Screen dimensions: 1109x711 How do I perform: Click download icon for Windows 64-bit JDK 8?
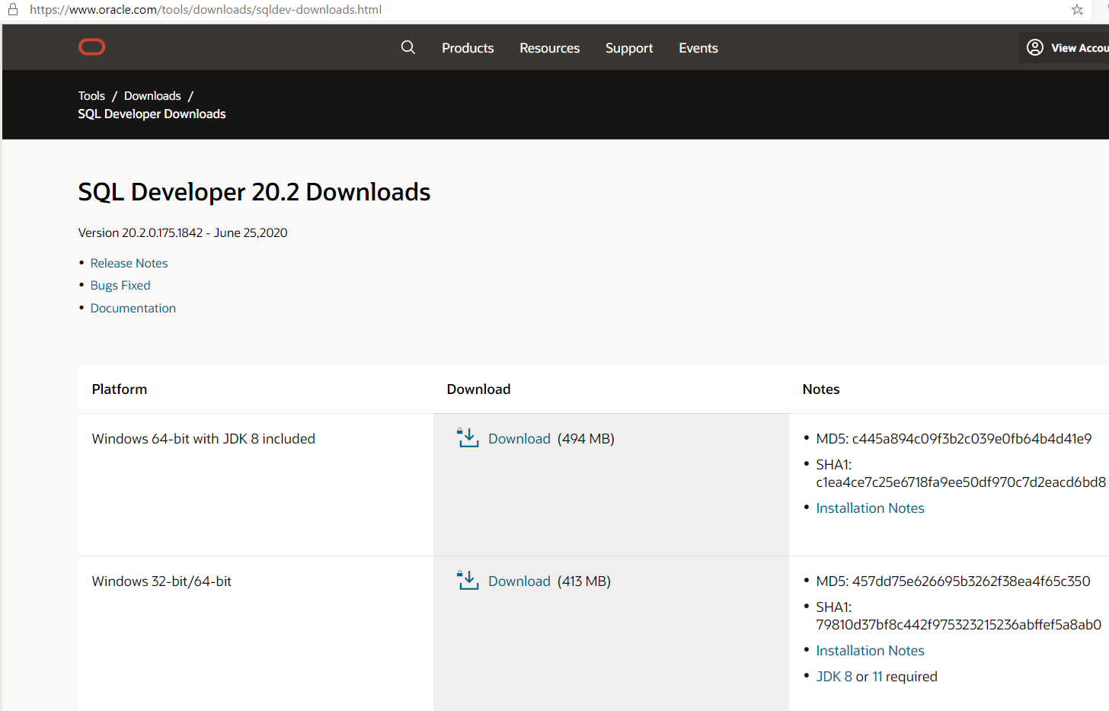click(468, 437)
